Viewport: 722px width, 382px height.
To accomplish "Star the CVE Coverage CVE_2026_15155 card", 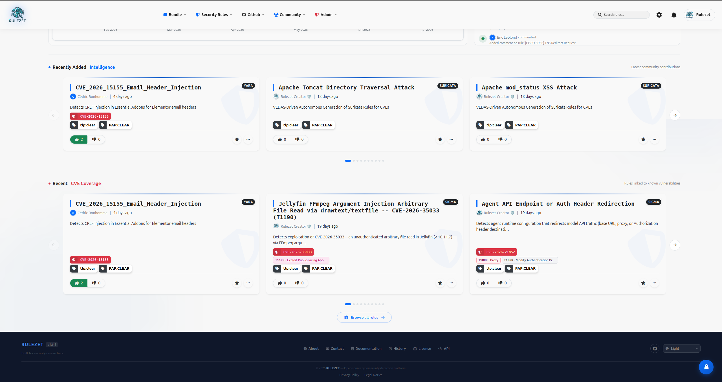I will point(237,283).
